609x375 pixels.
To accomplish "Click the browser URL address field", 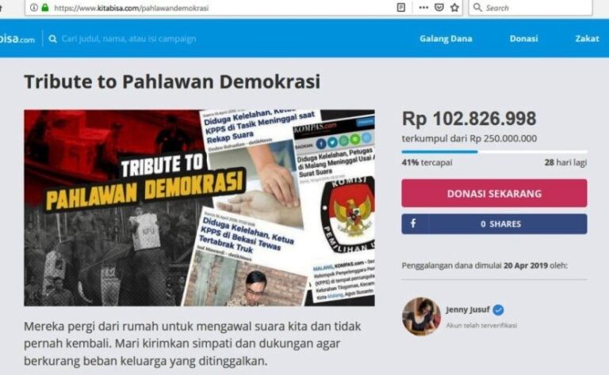I will coord(221,8).
